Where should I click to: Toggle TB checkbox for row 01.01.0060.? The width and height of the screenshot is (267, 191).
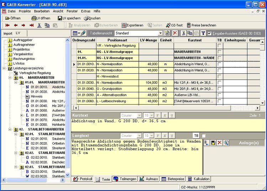(x=220, y=101)
